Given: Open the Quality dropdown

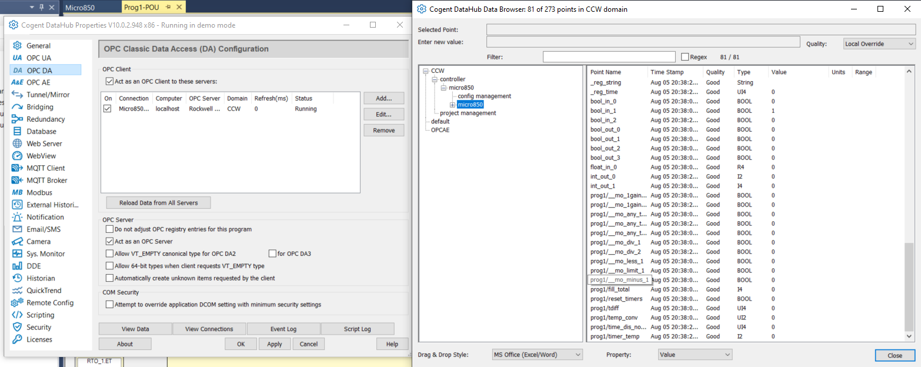Looking at the screenshot, I should (x=879, y=44).
